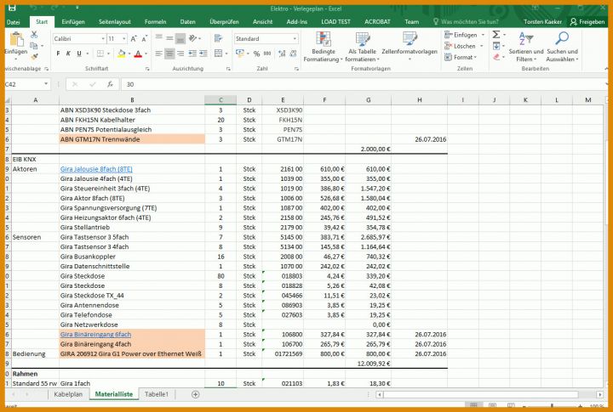613x412 pixels.
Task: Toggle bold (F) formatting
Action: pyautogui.click(x=58, y=54)
